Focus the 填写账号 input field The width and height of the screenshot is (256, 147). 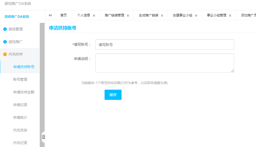[x=165, y=45]
